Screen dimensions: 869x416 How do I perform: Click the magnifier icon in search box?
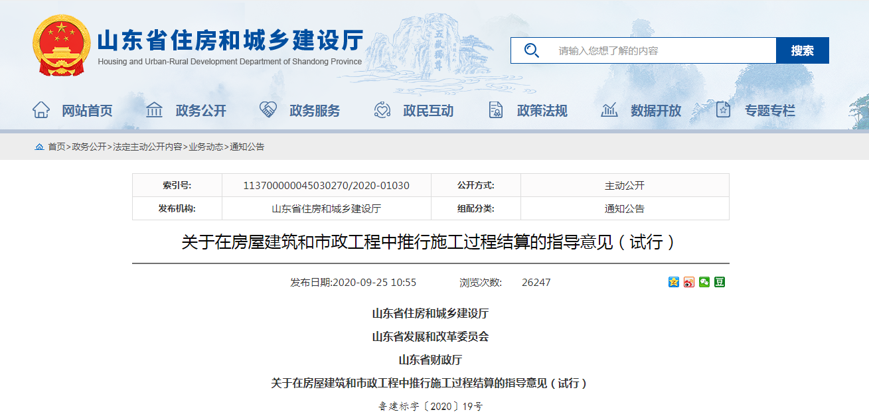(531, 50)
